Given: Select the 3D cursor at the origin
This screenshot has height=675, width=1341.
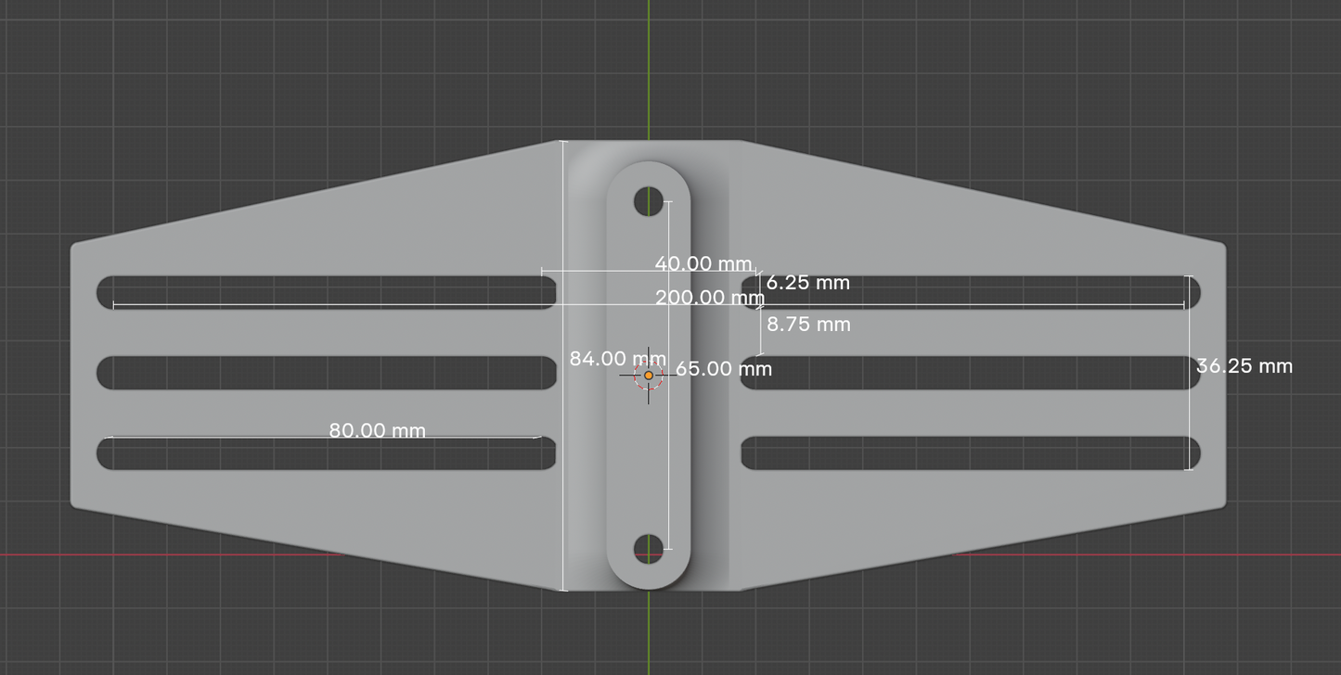Looking at the screenshot, I should 648,376.
